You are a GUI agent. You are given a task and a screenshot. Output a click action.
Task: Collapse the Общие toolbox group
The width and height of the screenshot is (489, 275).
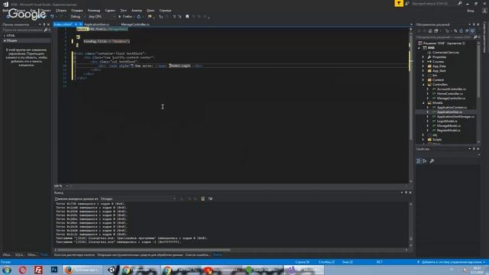point(5,40)
